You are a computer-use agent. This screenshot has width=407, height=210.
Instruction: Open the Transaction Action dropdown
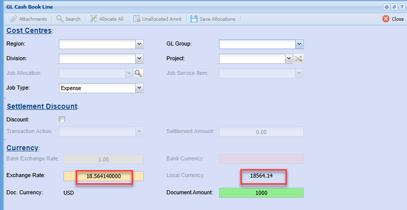tap(139, 132)
